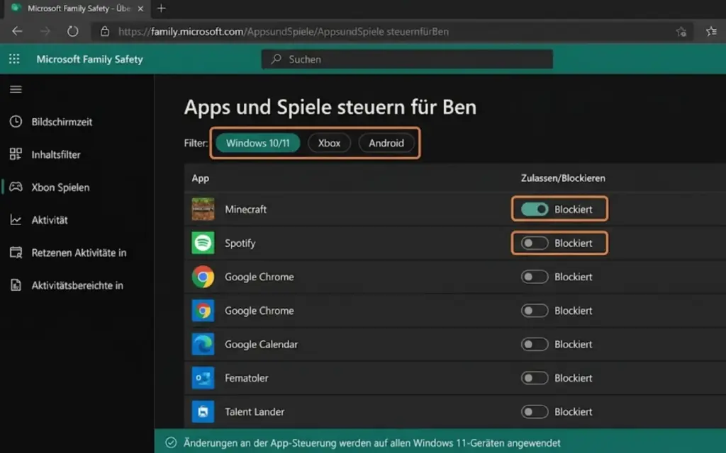Viewport: 726px width, 453px height.
Task: Add page to favorites star icon
Action: (x=681, y=31)
